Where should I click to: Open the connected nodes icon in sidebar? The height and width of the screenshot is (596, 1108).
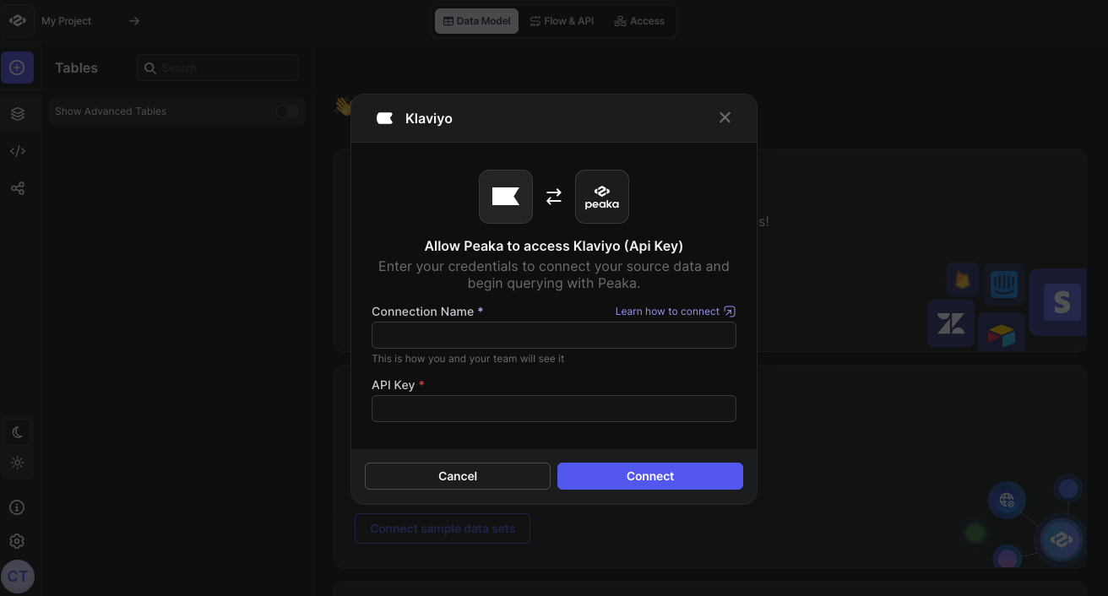pos(18,188)
